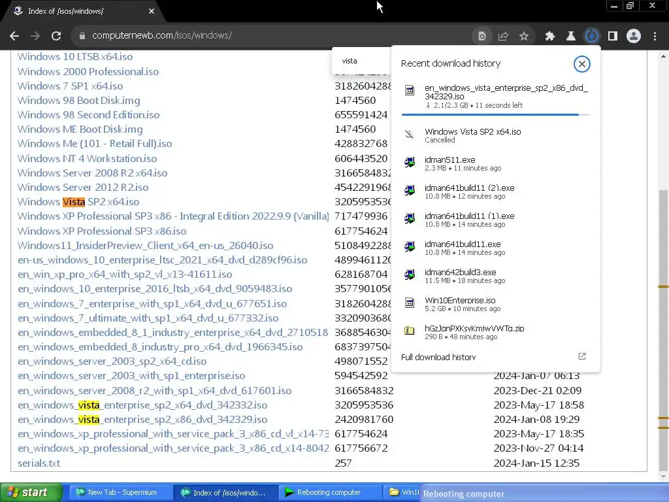
Task: Open serials.txt link
Action: [x=39, y=463]
